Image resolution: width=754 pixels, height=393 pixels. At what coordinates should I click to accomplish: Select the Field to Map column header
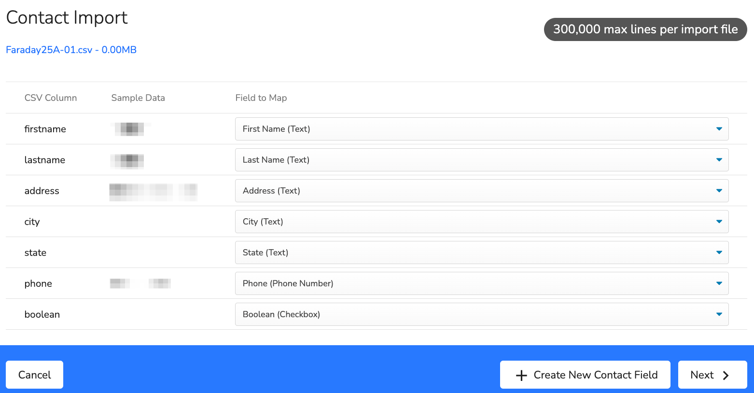pos(261,98)
